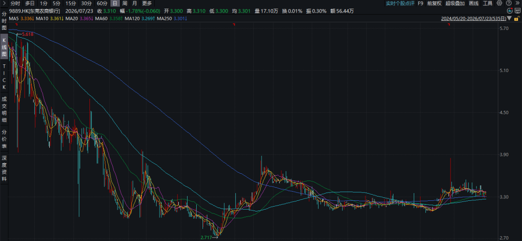Open the pulse monitor icon with red dot
The width and height of the screenshot is (522, 241).
coord(510,11)
